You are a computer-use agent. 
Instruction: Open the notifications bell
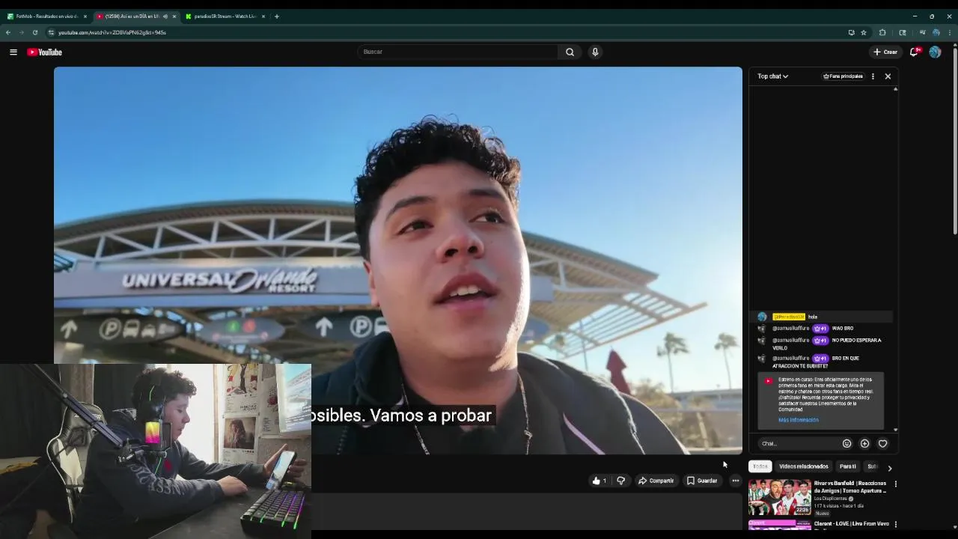[914, 52]
